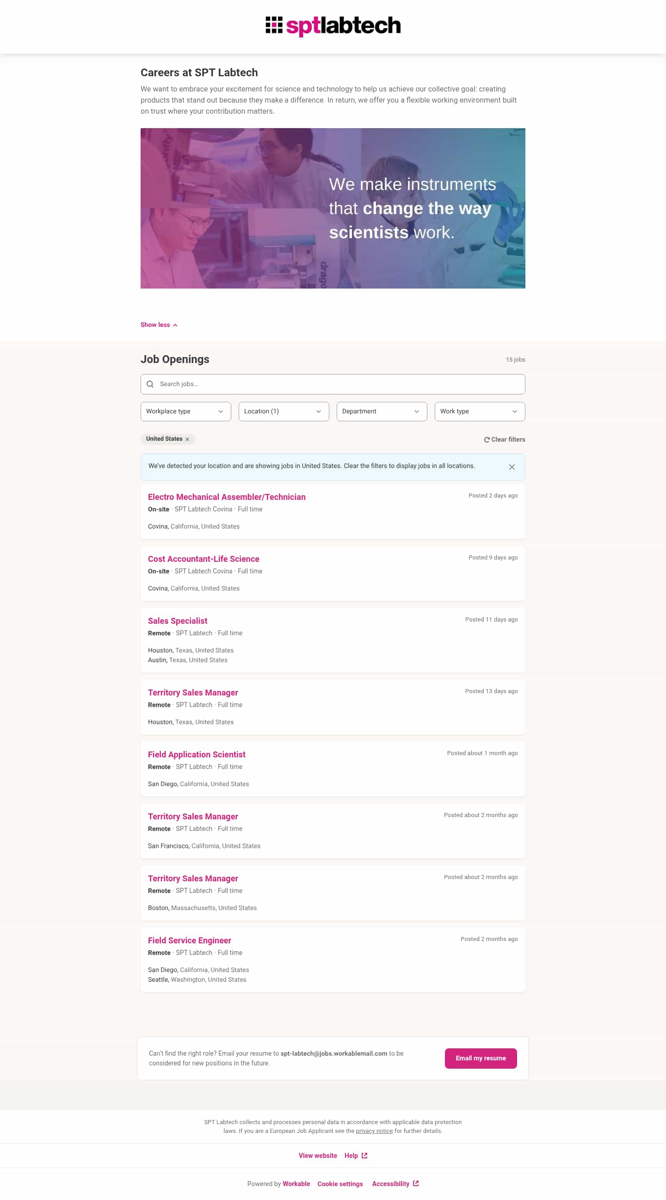Screen dimensions: 666x1200
Task: Open the Field Service Engineer job
Action: click(189, 941)
